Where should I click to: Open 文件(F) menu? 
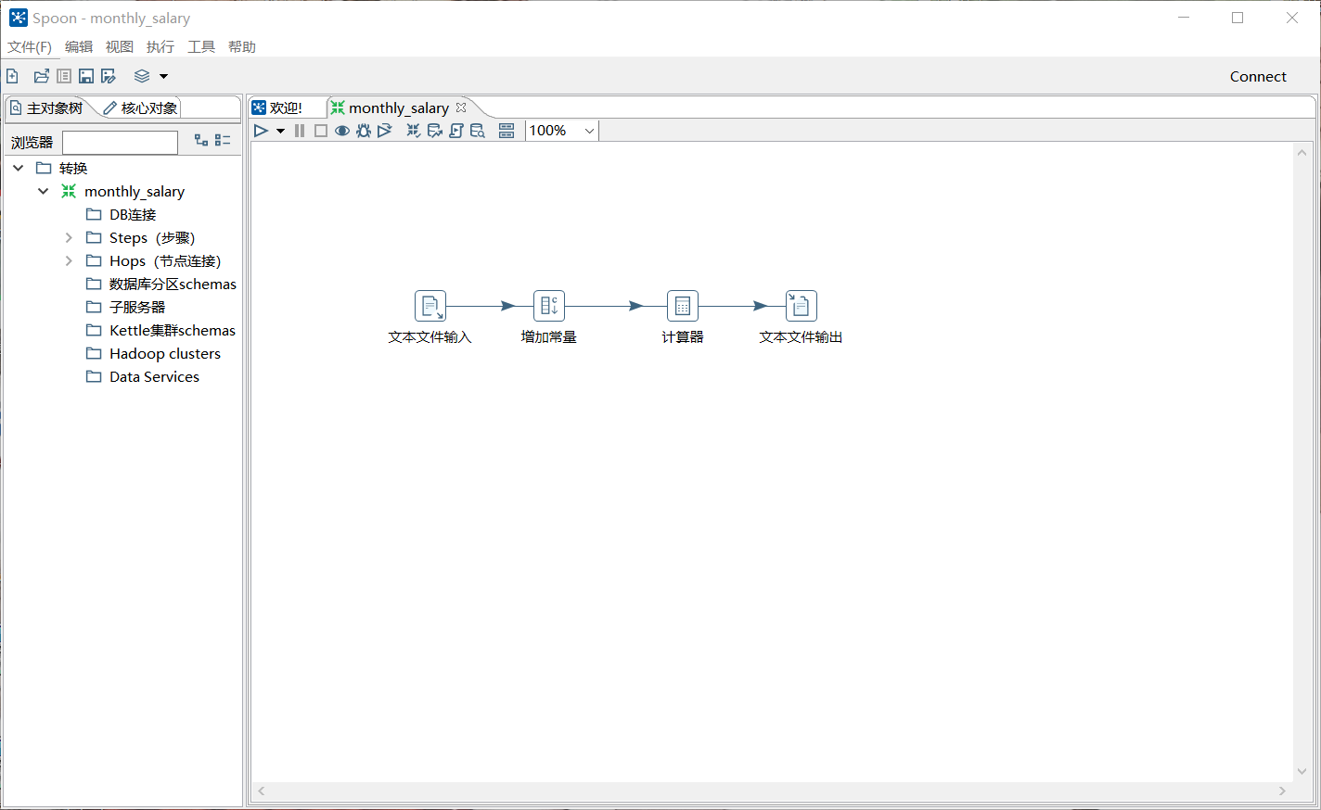pyautogui.click(x=30, y=46)
